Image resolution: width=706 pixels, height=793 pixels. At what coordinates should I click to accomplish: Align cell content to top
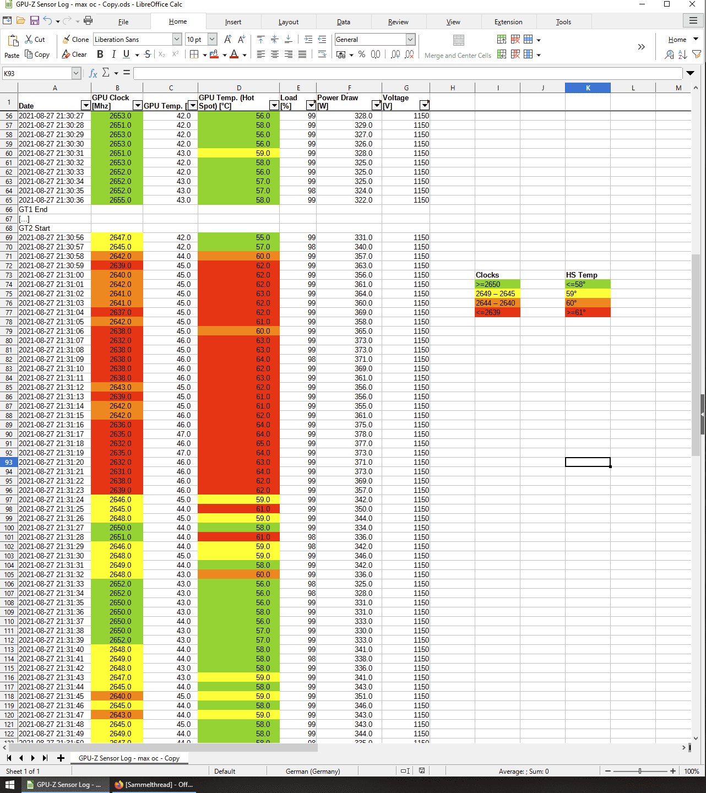pos(260,40)
